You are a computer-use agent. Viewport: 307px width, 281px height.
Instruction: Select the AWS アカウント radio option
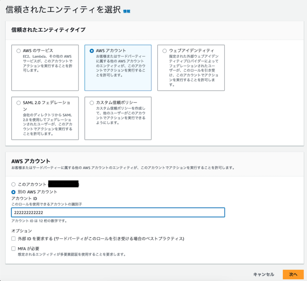point(92,51)
